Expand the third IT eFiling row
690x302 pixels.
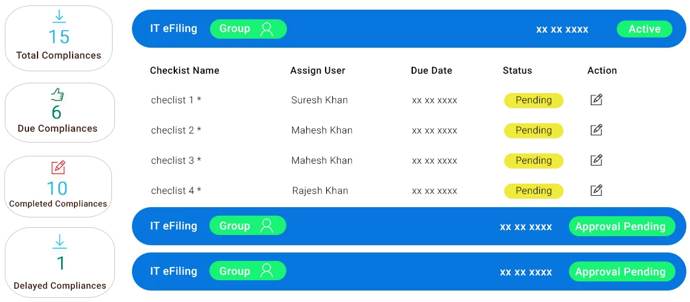[174, 271]
